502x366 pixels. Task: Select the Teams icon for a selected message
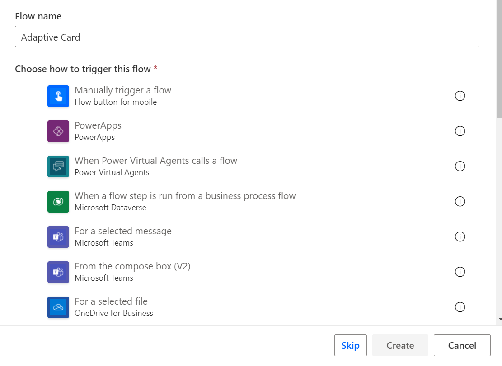pos(58,237)
